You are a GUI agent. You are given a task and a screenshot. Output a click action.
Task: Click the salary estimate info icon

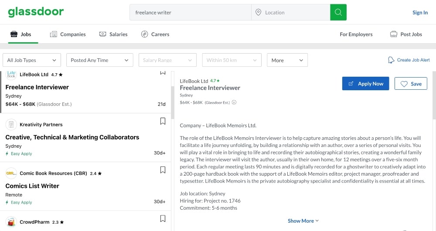[x=234, y=102]
